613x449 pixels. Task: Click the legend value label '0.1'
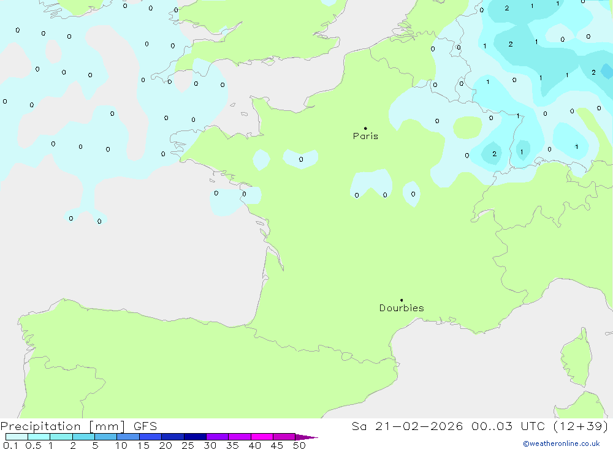(10, 445)
